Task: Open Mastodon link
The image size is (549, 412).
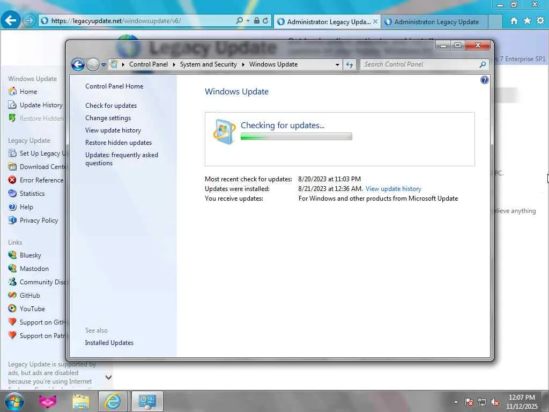Action: [x=34, y=269]
